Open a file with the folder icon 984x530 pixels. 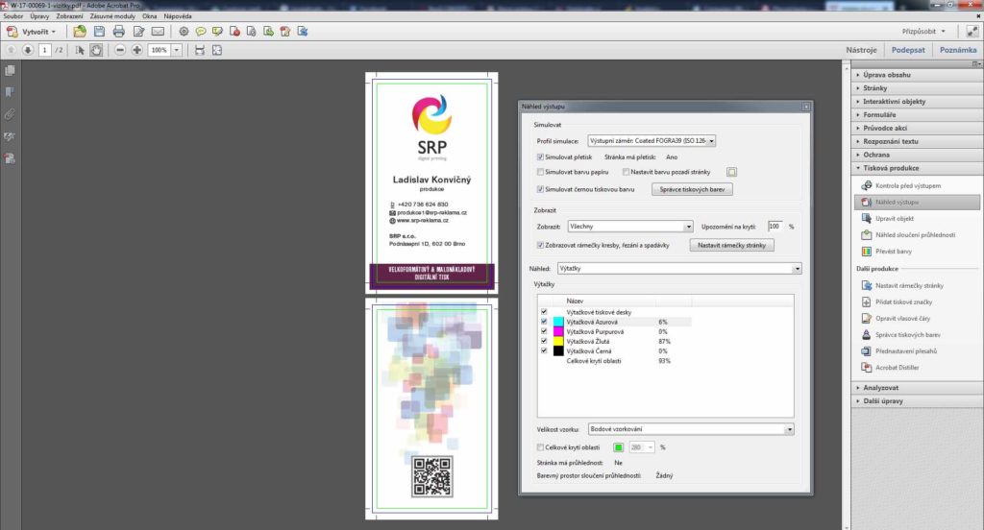(79, 32)
